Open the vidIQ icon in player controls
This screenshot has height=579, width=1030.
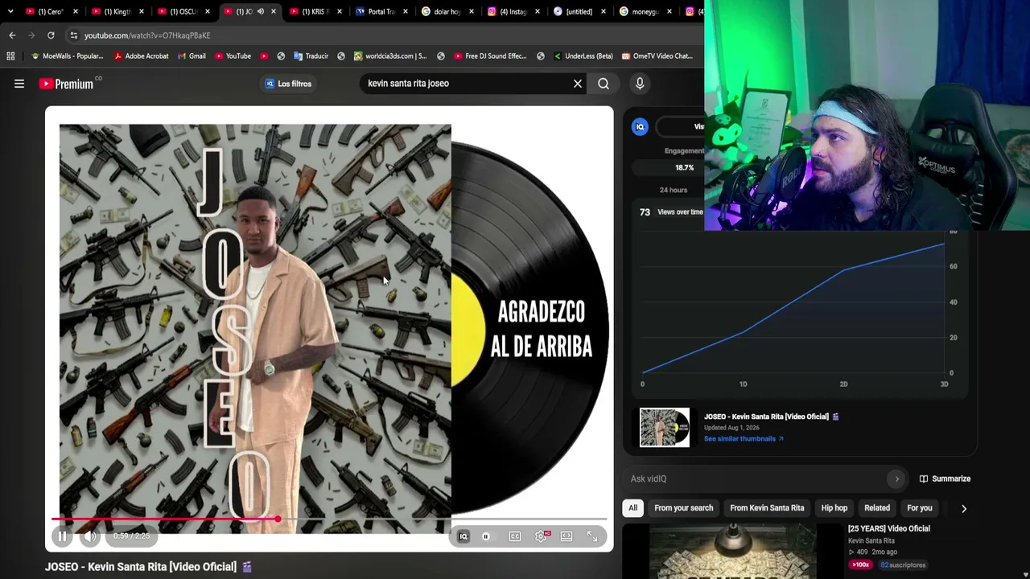(463, 536)
